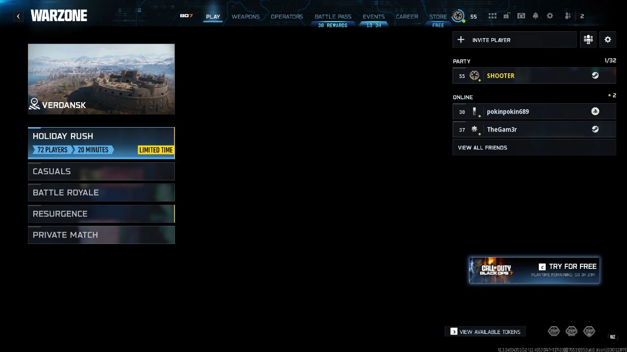Image resolution: width=627 pixels, height=352 pixels.
Task: Open the Battle Pass tab
Action: [333, 17]
